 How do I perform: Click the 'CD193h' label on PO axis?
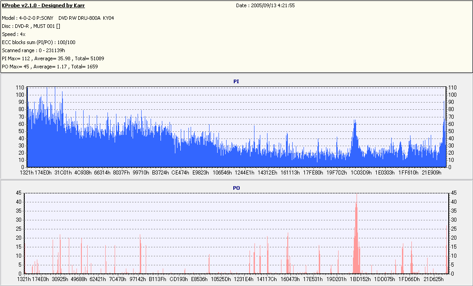pos(178,279)
